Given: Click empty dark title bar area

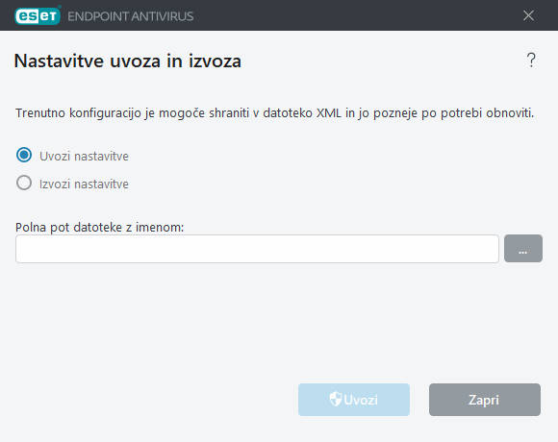Looking at the screenshot, I should click(356, 15).
